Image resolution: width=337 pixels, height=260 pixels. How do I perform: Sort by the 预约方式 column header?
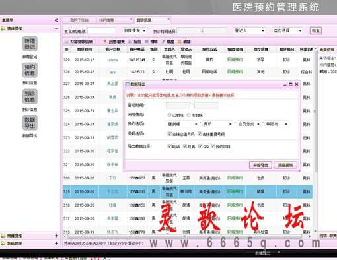(x=209, y=49)
